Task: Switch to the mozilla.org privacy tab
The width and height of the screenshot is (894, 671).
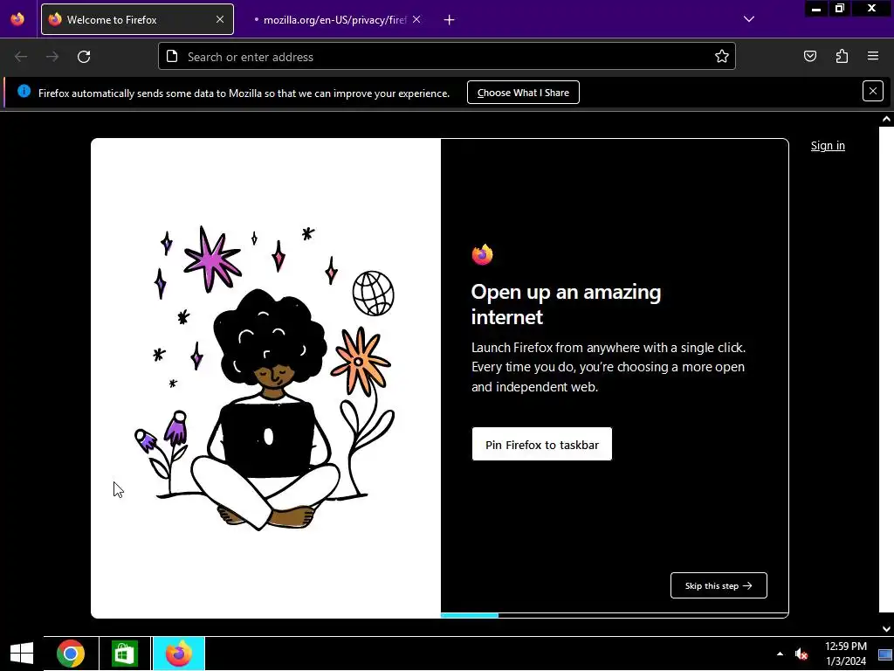Action: [x=336, y=19]
